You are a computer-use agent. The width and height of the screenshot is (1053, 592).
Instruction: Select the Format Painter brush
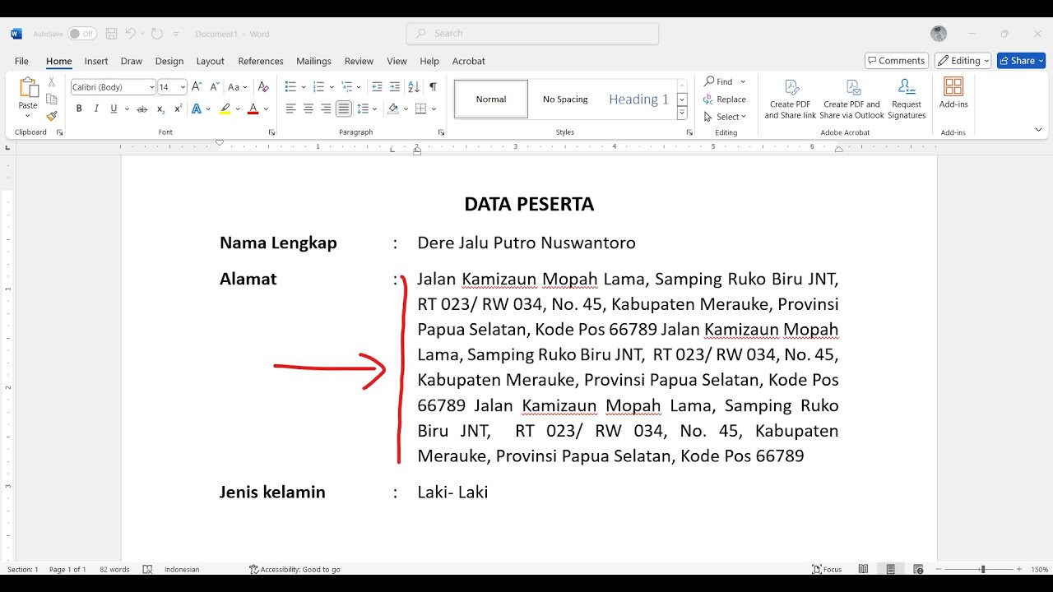point(51,116)
